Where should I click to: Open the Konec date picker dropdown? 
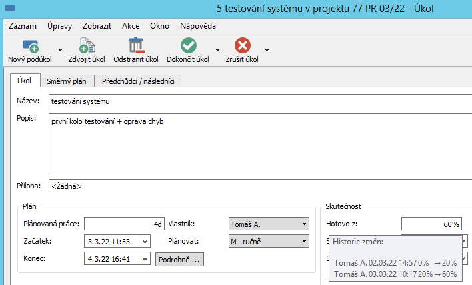[x=146, y=258]
